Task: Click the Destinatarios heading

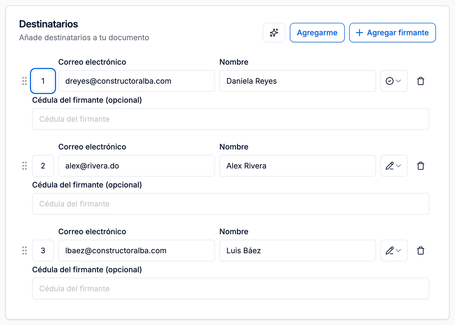Action: point(48,24)
